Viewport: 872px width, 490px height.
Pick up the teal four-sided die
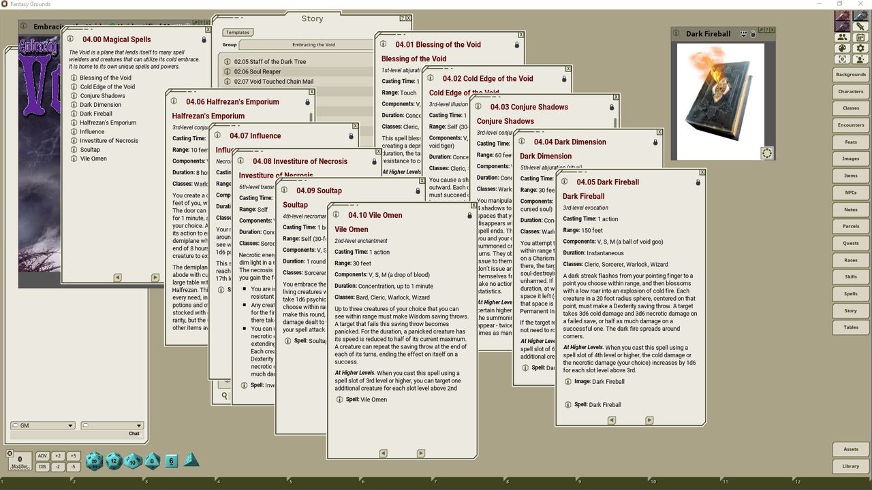click(189, 461)
